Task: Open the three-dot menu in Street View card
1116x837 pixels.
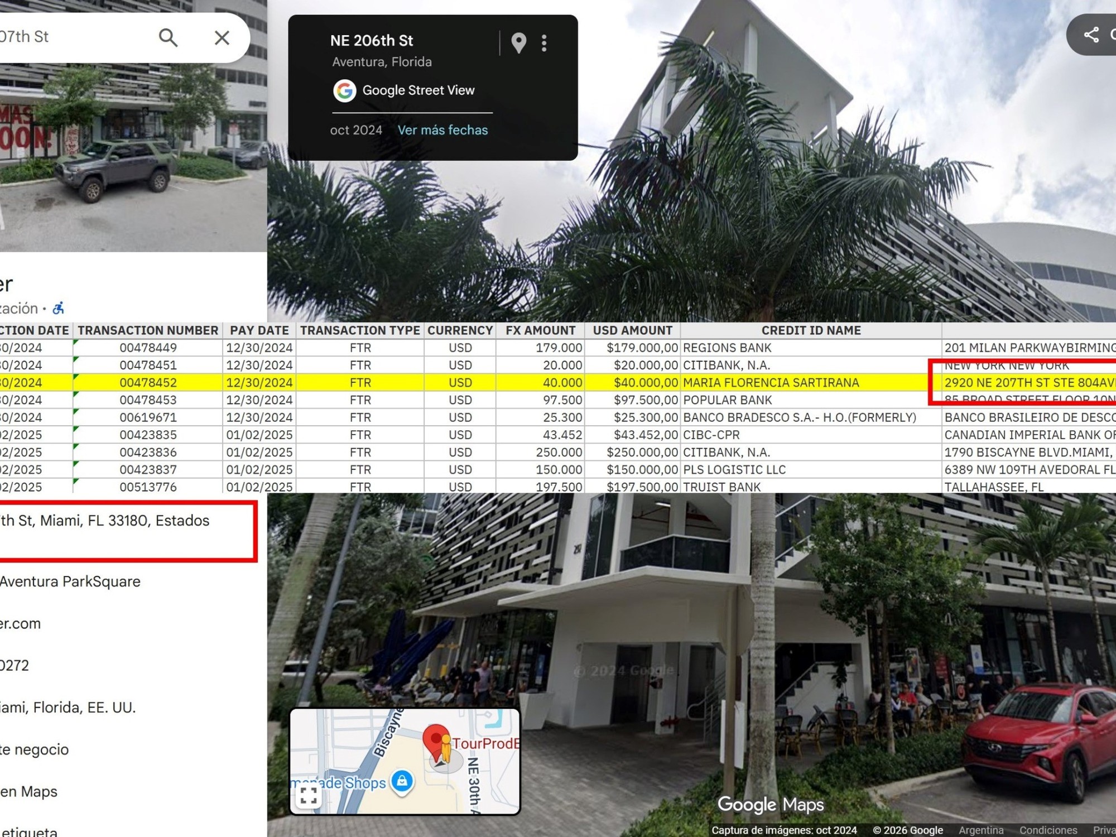Action: (x=544, y=43)
